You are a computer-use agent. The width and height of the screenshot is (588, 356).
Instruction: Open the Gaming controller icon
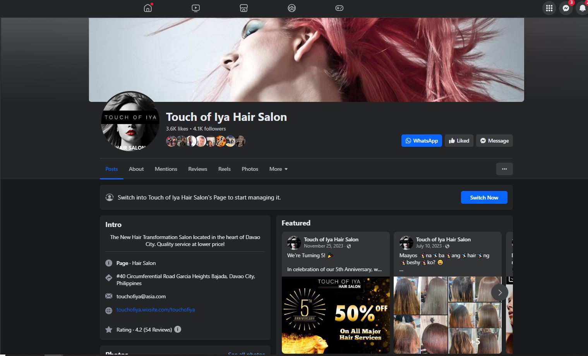coord(339,8)
